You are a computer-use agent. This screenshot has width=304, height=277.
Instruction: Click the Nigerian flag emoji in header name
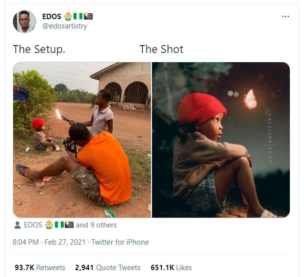click(x=79, y=17)
